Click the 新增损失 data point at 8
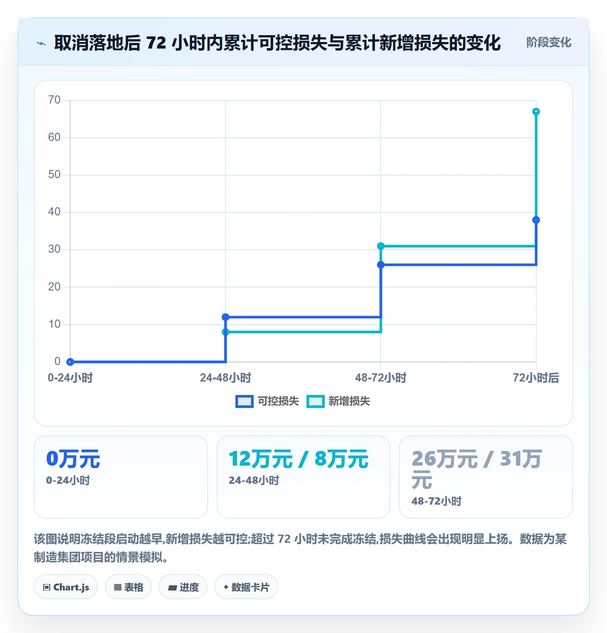 click(225, 332)
